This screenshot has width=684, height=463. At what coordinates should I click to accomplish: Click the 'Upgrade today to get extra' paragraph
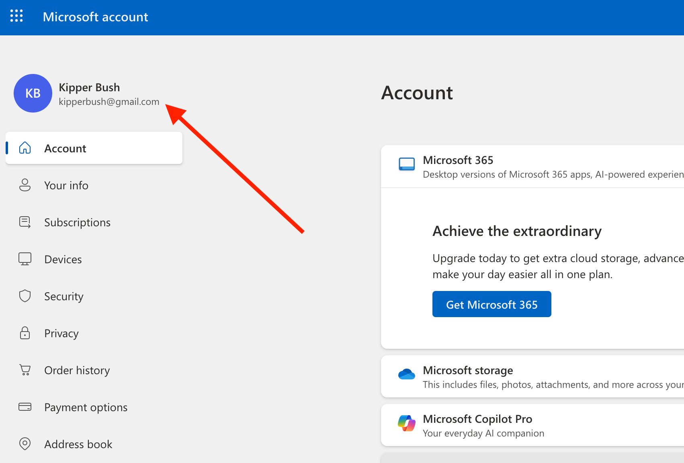coord(558,266)
